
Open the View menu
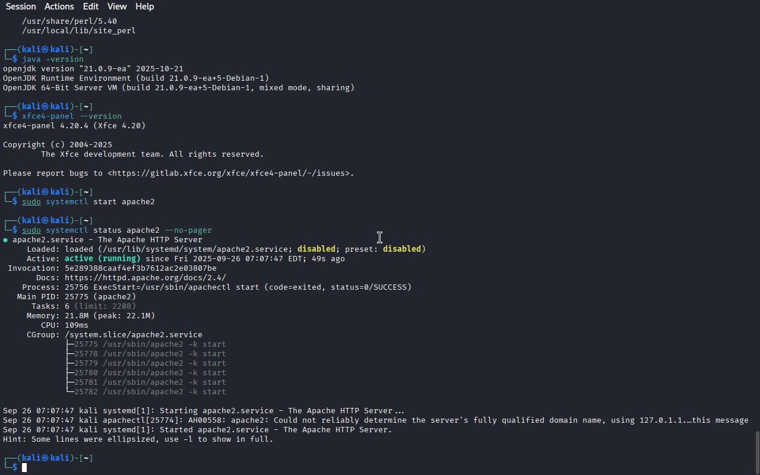click(x=117, y=7)
